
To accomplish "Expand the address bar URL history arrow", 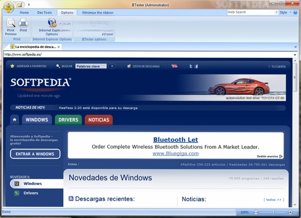I will pos(295,55).
